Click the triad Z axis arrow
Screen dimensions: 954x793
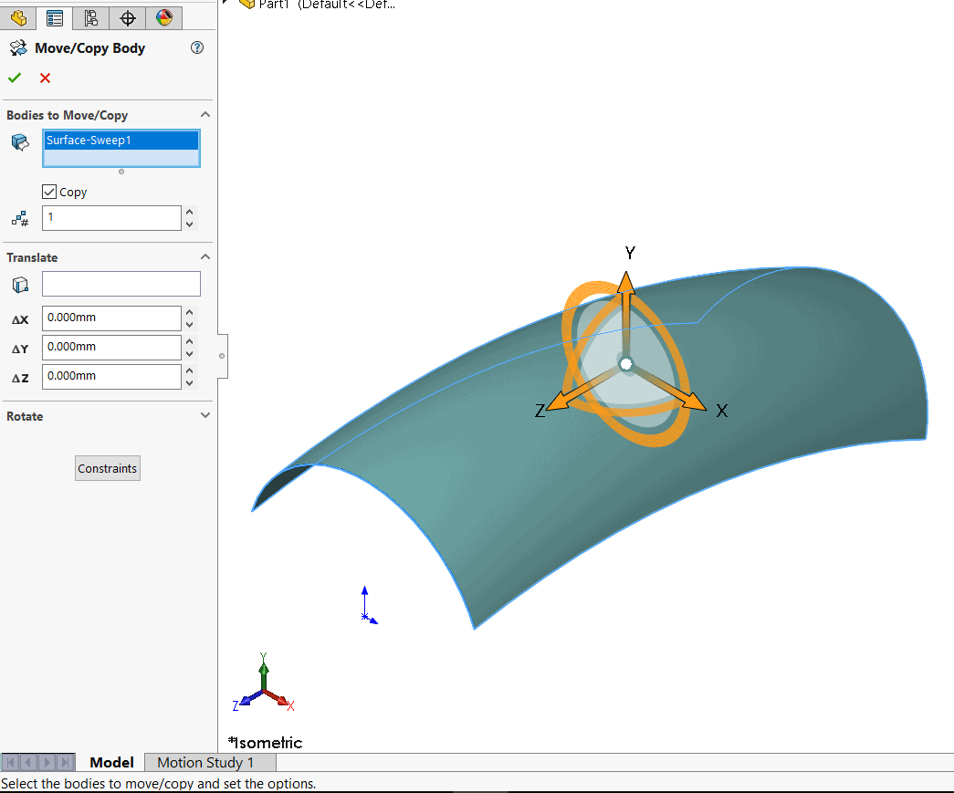pyautogui.click(x=559, y=402)
